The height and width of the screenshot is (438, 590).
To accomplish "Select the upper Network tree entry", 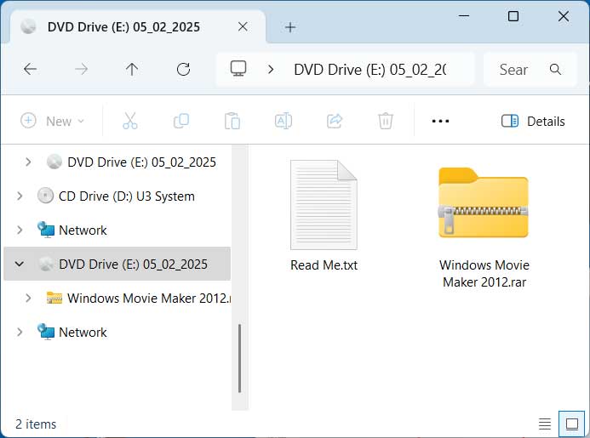I will coord(83,230).
